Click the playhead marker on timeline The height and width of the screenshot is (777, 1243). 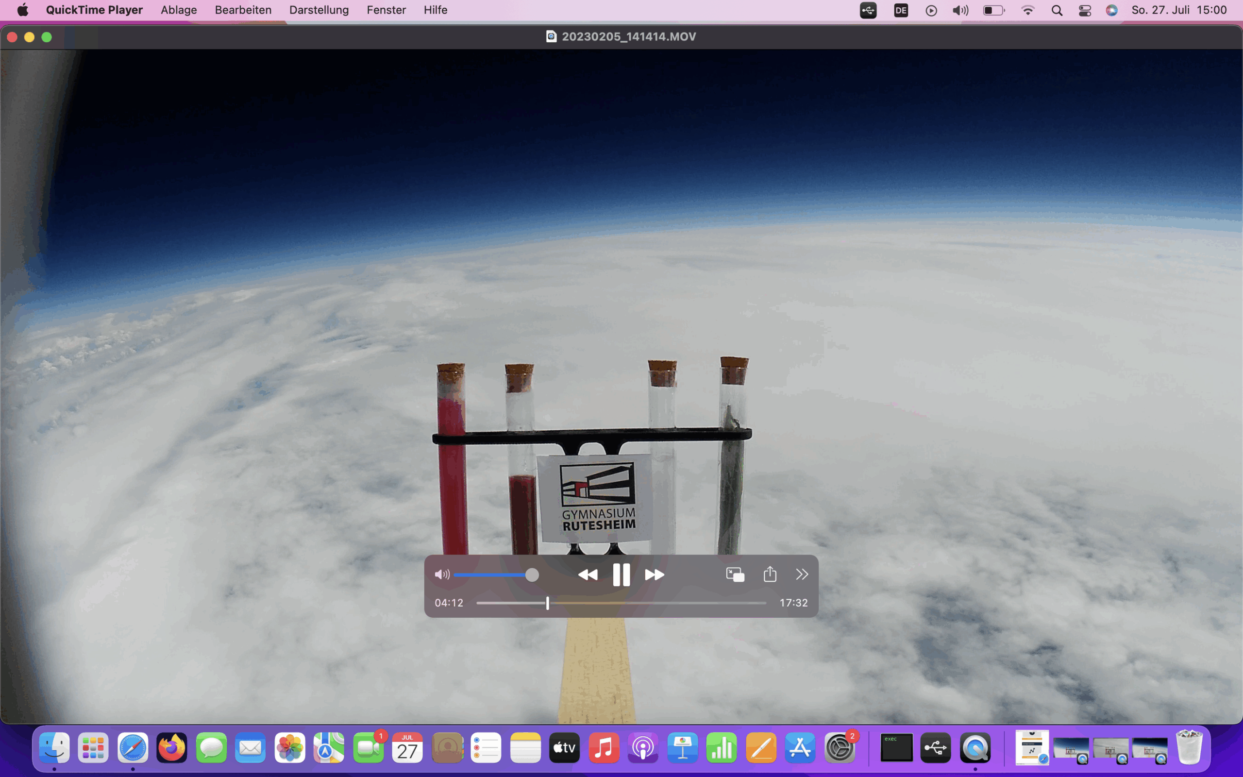coord(548,603)
